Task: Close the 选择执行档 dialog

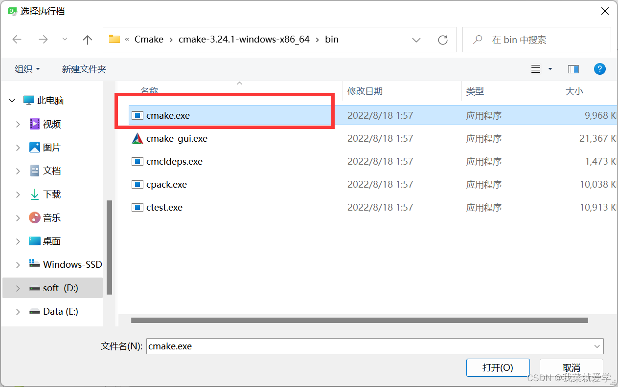Action: [x=605, y=11]
